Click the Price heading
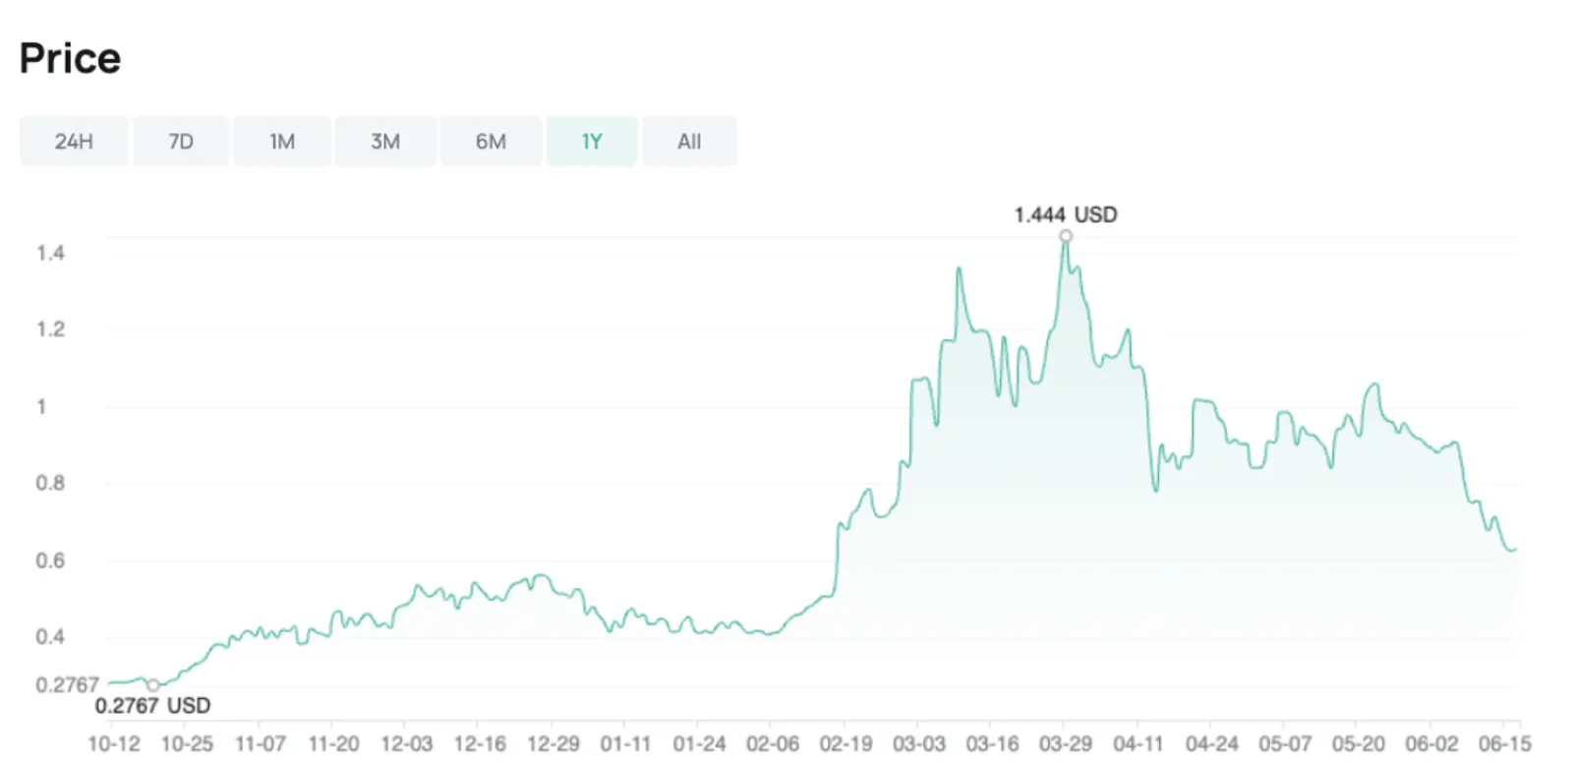 pos(70,58)
